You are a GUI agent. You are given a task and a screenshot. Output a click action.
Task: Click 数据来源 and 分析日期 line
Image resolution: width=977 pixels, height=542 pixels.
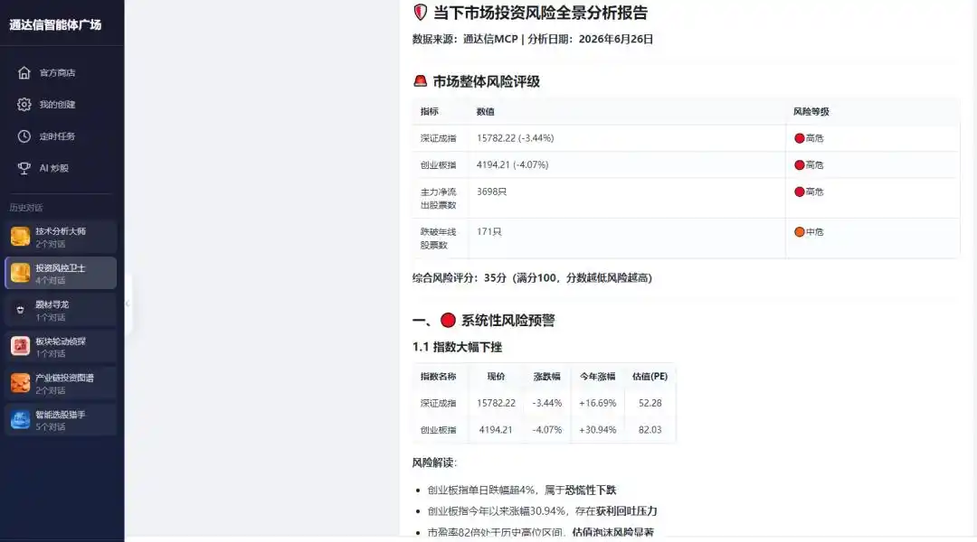pyautogui.click(x=533, y=39)
